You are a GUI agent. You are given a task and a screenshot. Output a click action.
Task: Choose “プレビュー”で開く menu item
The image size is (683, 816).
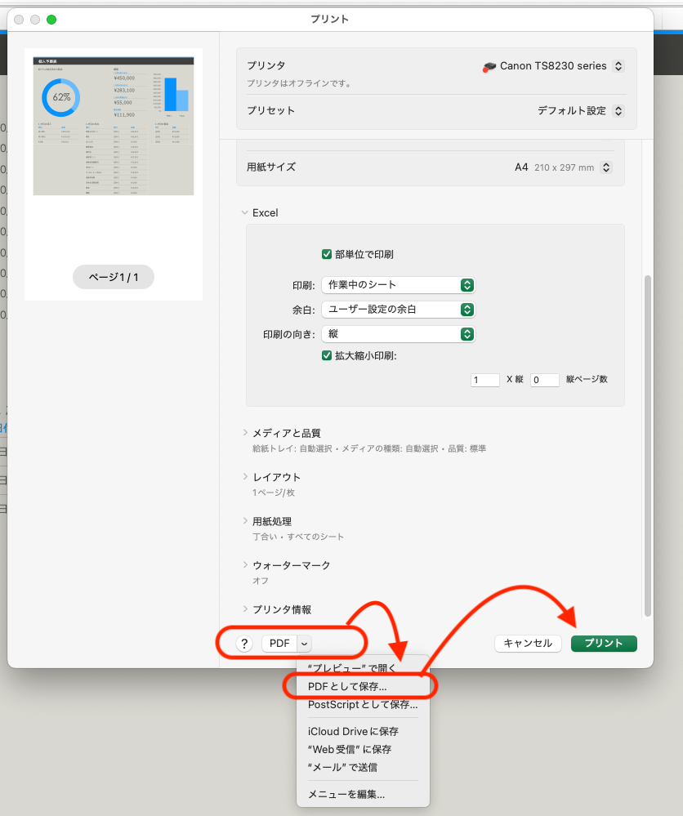pyautogui.click(x=363, y=668)
